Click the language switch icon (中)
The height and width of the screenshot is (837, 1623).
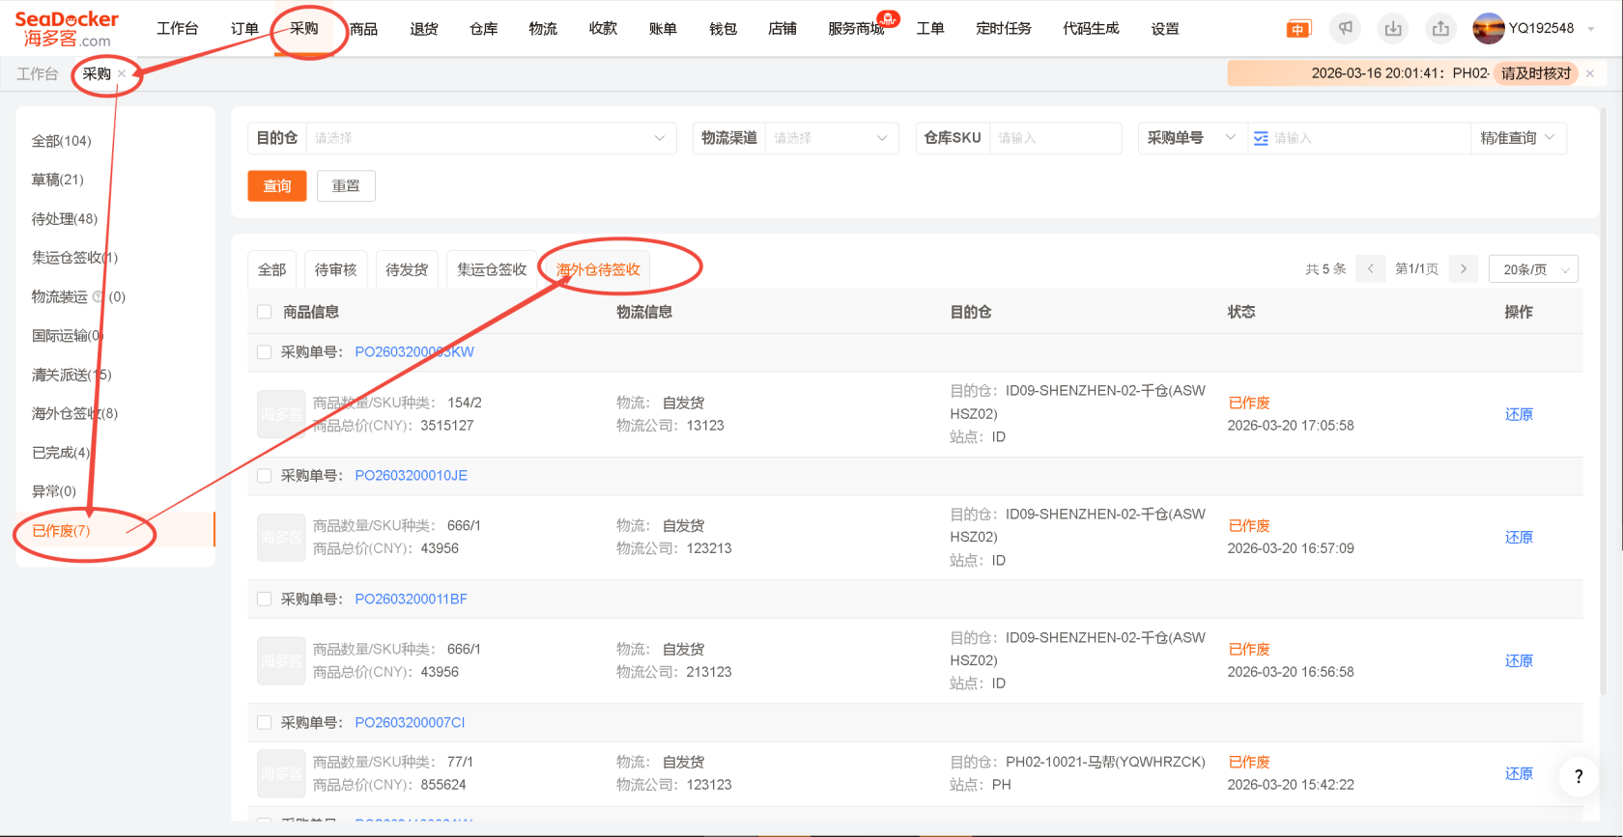(1297, 29)
